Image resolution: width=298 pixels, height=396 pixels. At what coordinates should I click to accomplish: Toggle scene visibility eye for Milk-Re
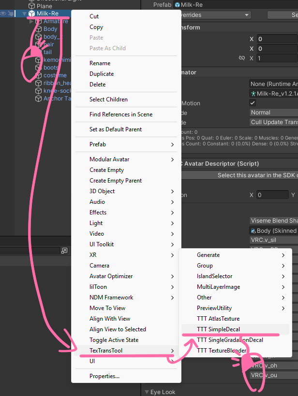tap(3, 14)
